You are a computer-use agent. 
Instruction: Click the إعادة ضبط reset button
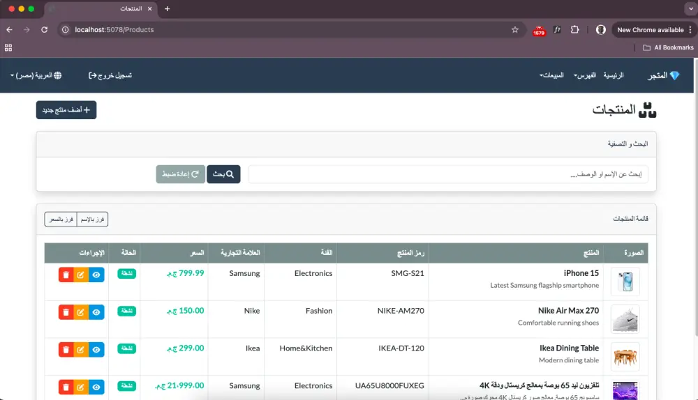click(x=180, y=174)
